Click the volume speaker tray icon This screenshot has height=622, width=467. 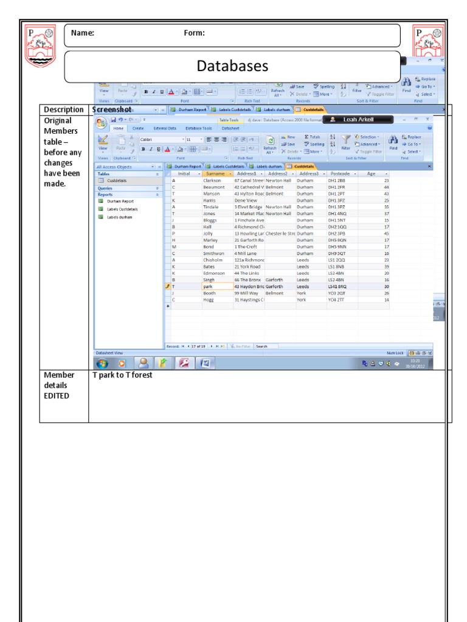coord(389,363)
